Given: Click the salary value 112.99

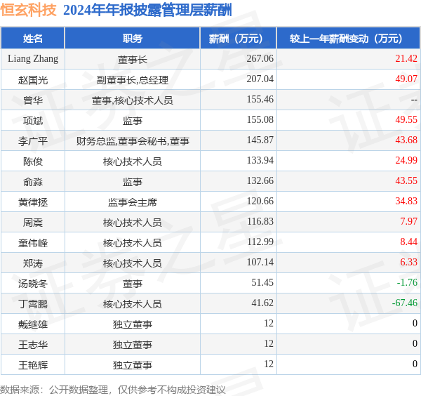Looking at the screenshot, I should pos(260,242).
